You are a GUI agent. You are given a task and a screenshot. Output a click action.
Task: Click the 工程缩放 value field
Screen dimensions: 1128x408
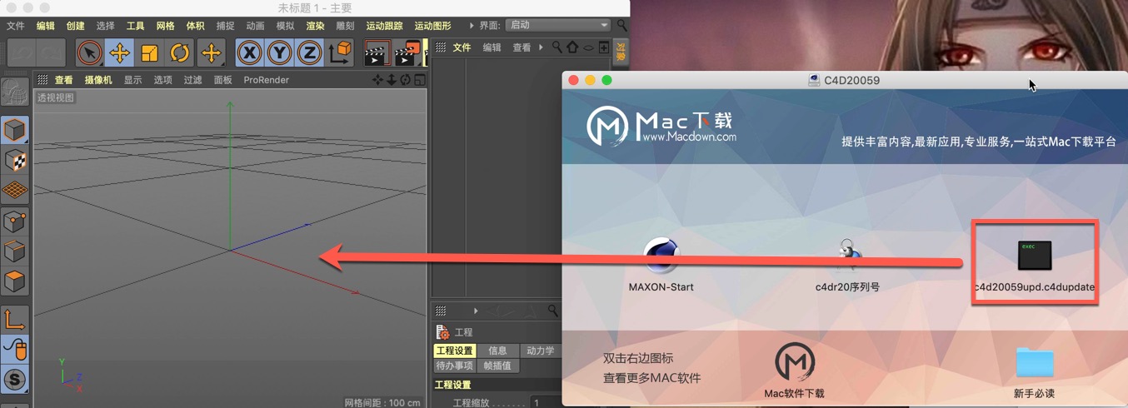547,403
